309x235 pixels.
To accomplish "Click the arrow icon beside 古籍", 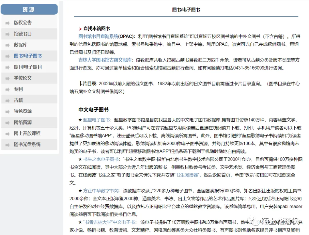I will click(7, 101).
